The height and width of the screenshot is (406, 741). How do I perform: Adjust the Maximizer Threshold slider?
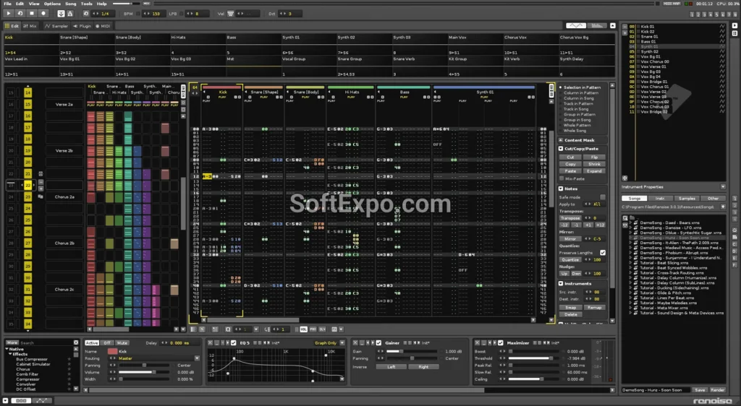click(x=533, y=358)
